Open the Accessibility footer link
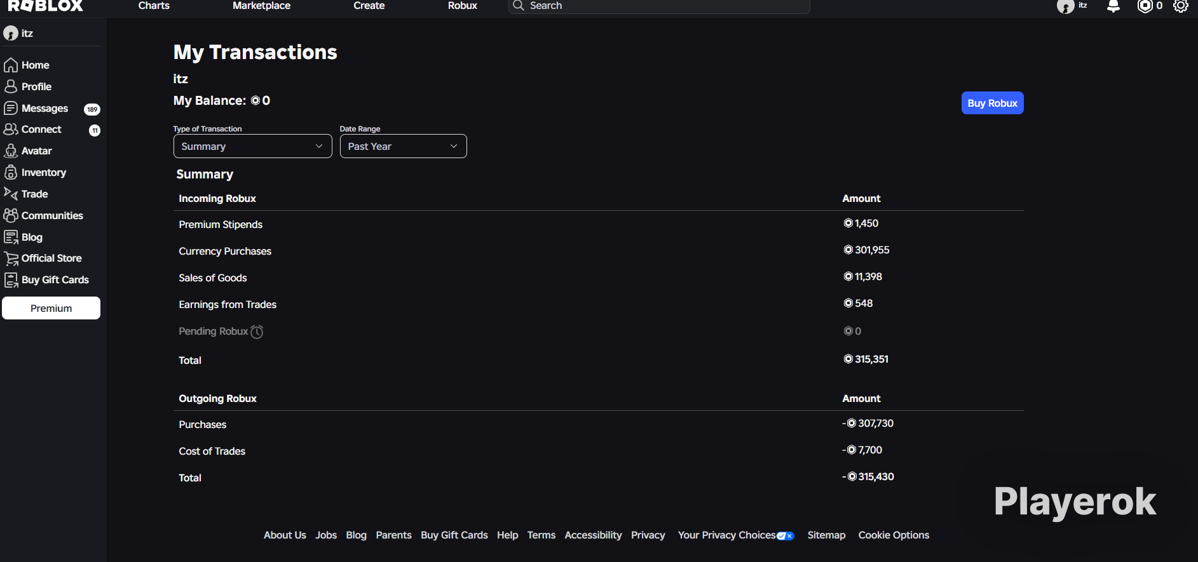This screenshot has width=1198, height=562. coord(593,535)
